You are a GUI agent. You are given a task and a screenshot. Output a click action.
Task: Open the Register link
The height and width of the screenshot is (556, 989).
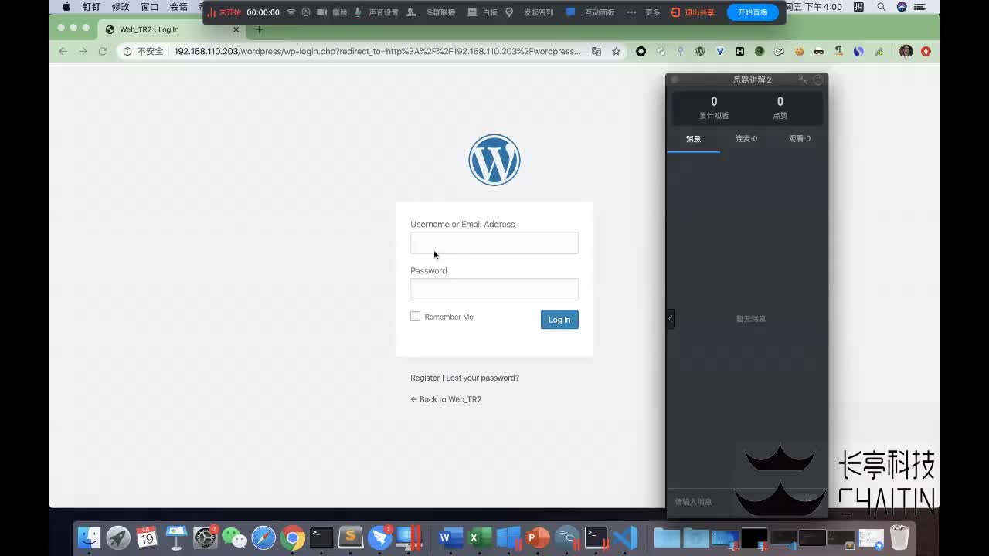425,378
